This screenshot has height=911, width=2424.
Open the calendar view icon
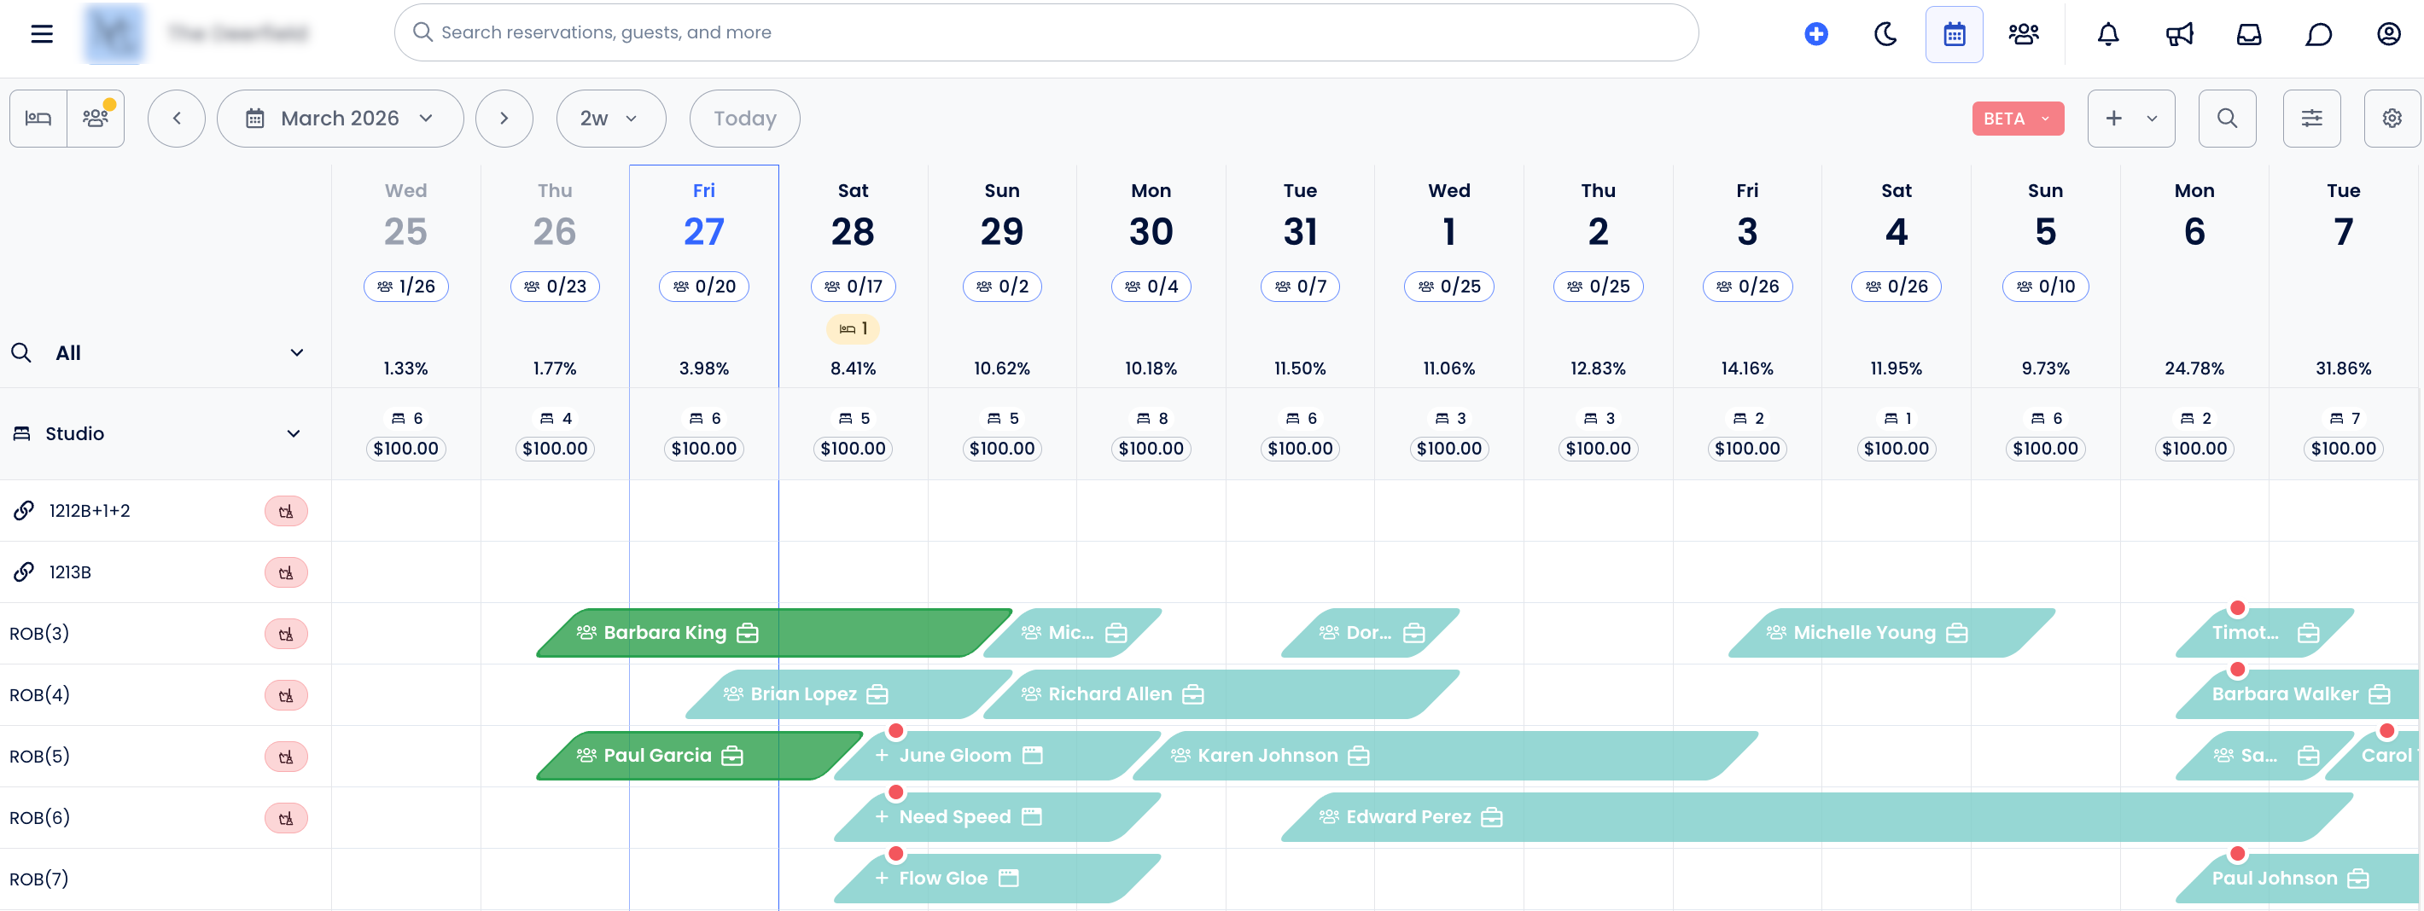pyautogui.click(x=1954, y=35)
